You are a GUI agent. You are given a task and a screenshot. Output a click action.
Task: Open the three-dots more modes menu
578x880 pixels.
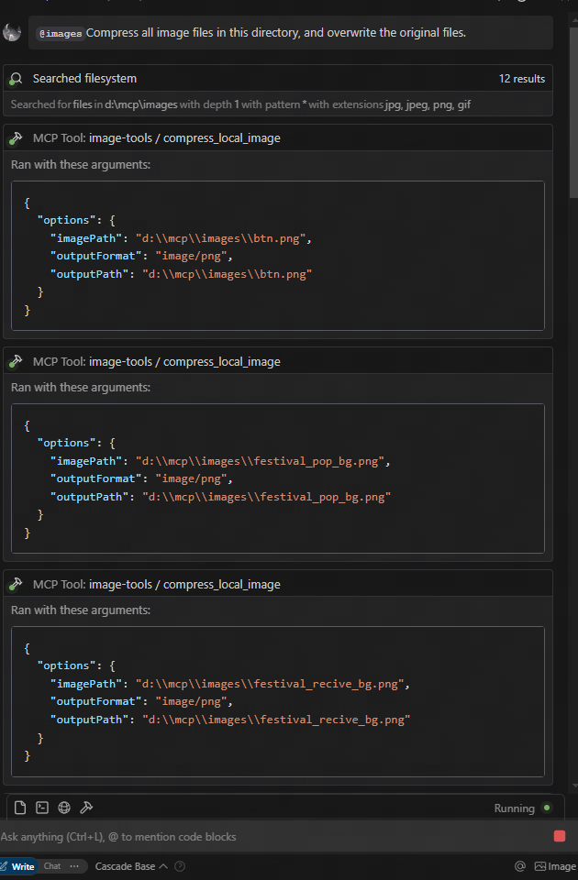[74, 866]
